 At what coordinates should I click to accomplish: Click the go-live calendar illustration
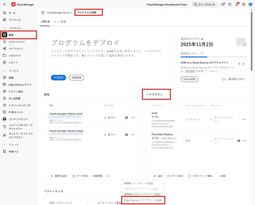pyautogui.click(x=242, y=42)
